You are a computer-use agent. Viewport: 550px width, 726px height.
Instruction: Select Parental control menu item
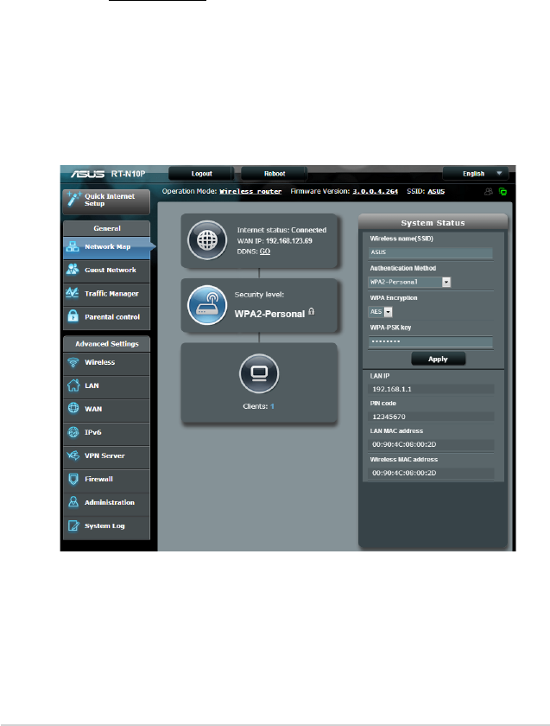pyautogui.click(x=106, y=317)
